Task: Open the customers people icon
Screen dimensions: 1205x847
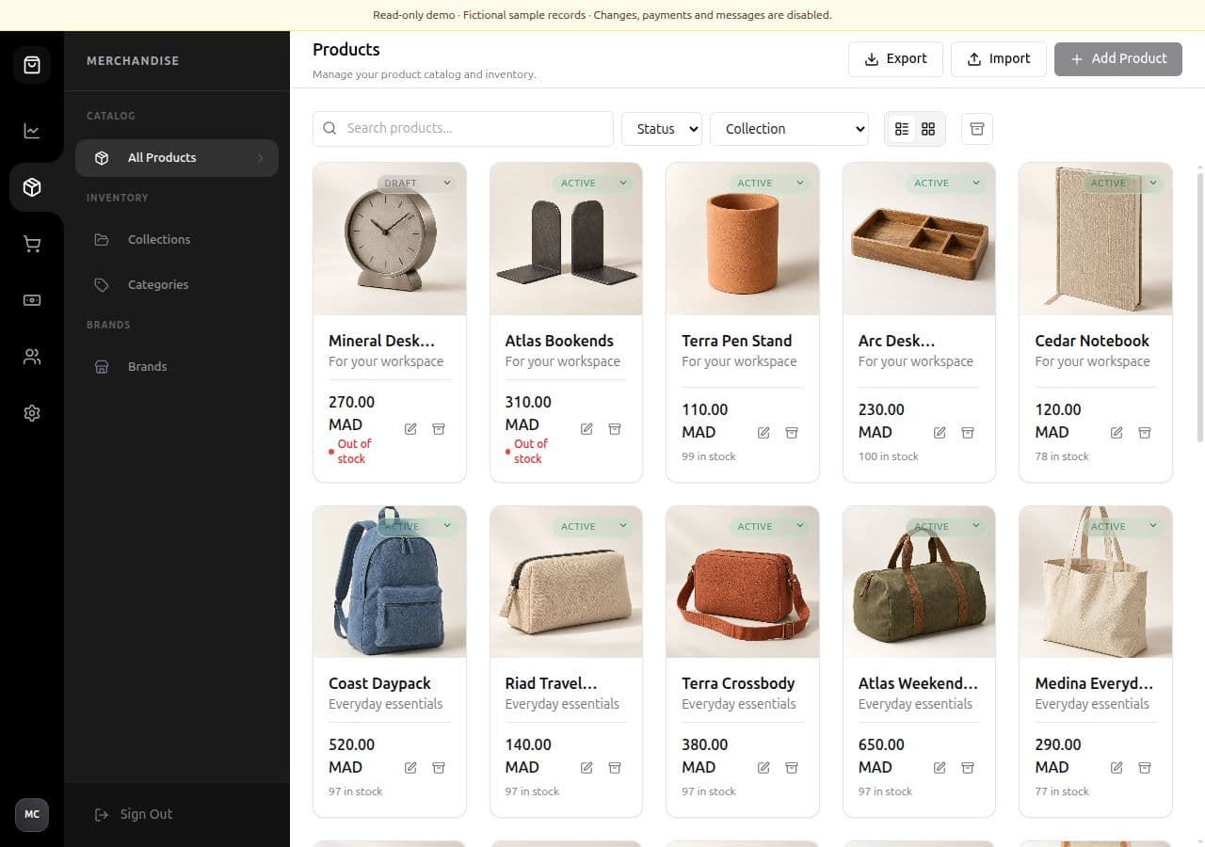Action: pos(32,357)
